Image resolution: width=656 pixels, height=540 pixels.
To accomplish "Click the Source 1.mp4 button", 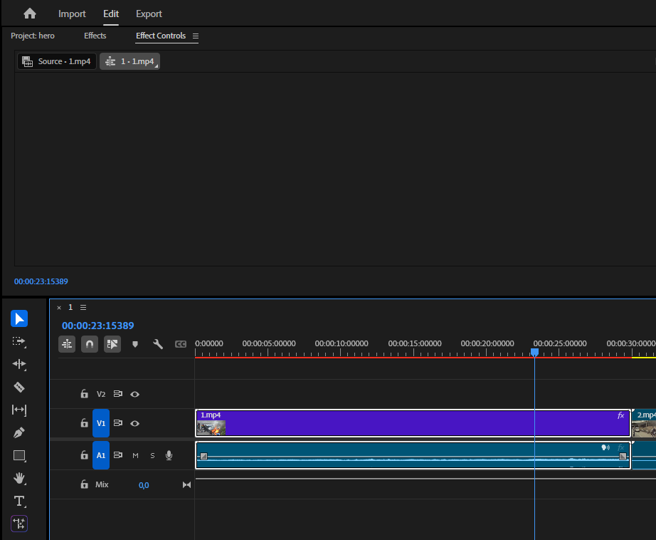I will pyautogui.click(x=56, y=61).
